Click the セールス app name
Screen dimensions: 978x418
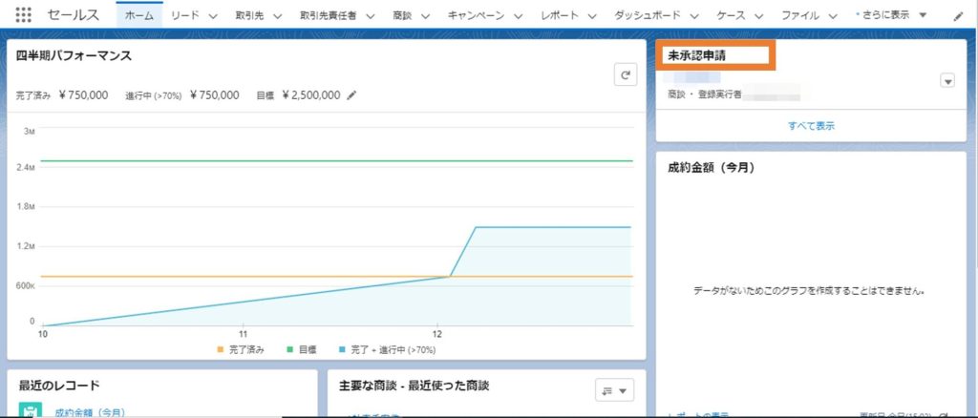73,15
